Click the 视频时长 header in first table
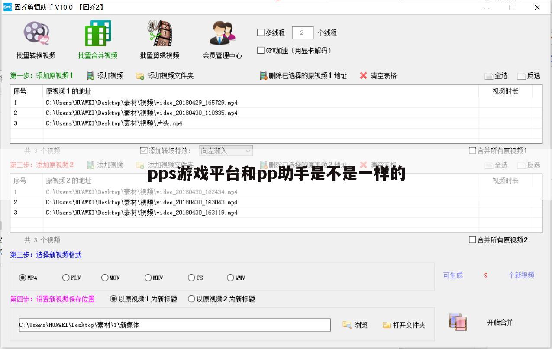This screenshot has height=349, width=552. [505, 91]
